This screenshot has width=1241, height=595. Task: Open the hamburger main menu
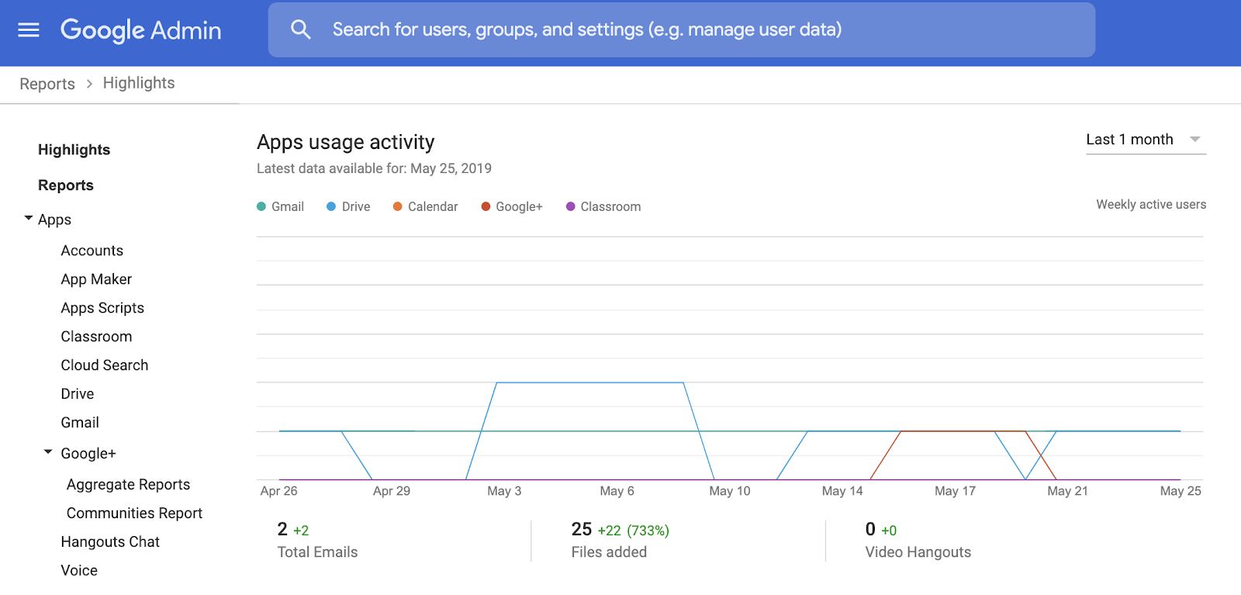[x=29, y=29]
